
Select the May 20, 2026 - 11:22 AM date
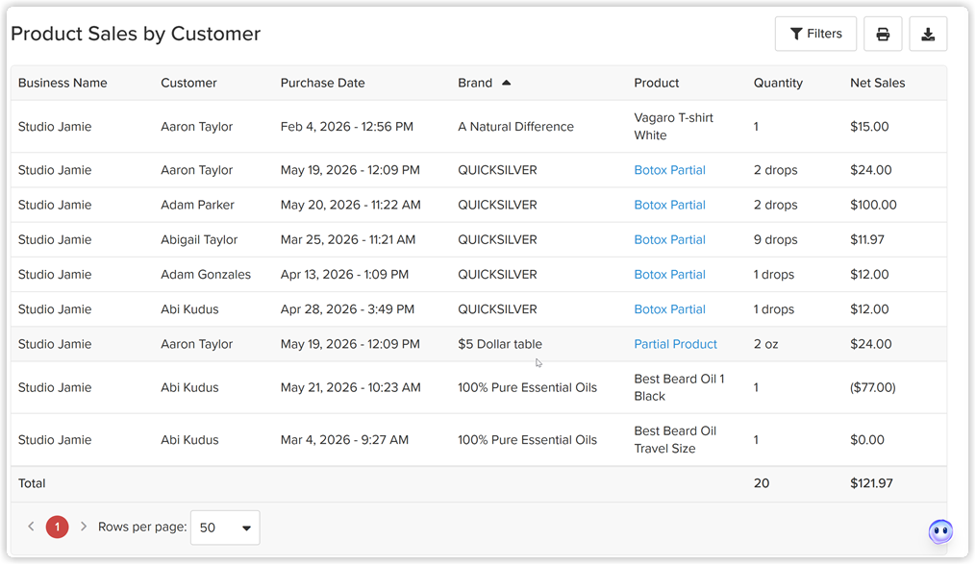[x=350, y=205]
